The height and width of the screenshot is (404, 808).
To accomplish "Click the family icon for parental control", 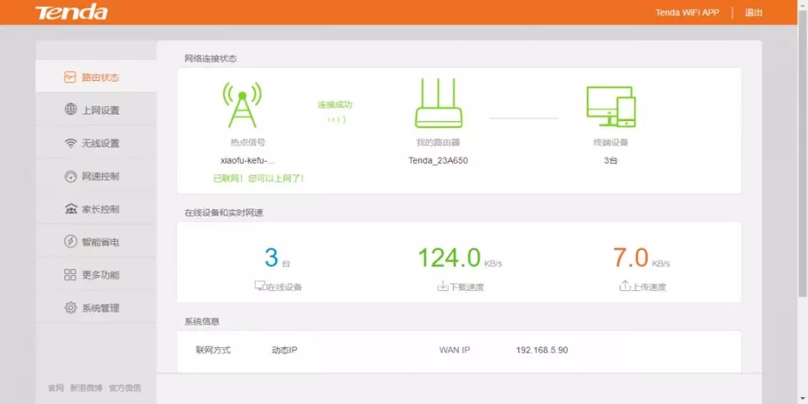I will coord(70,209).
